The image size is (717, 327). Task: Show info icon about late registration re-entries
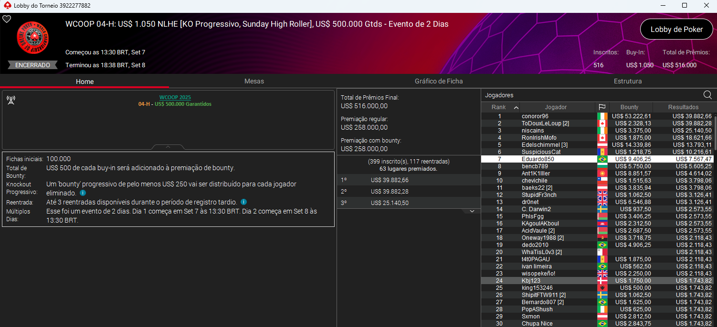(x=243, y=202)
